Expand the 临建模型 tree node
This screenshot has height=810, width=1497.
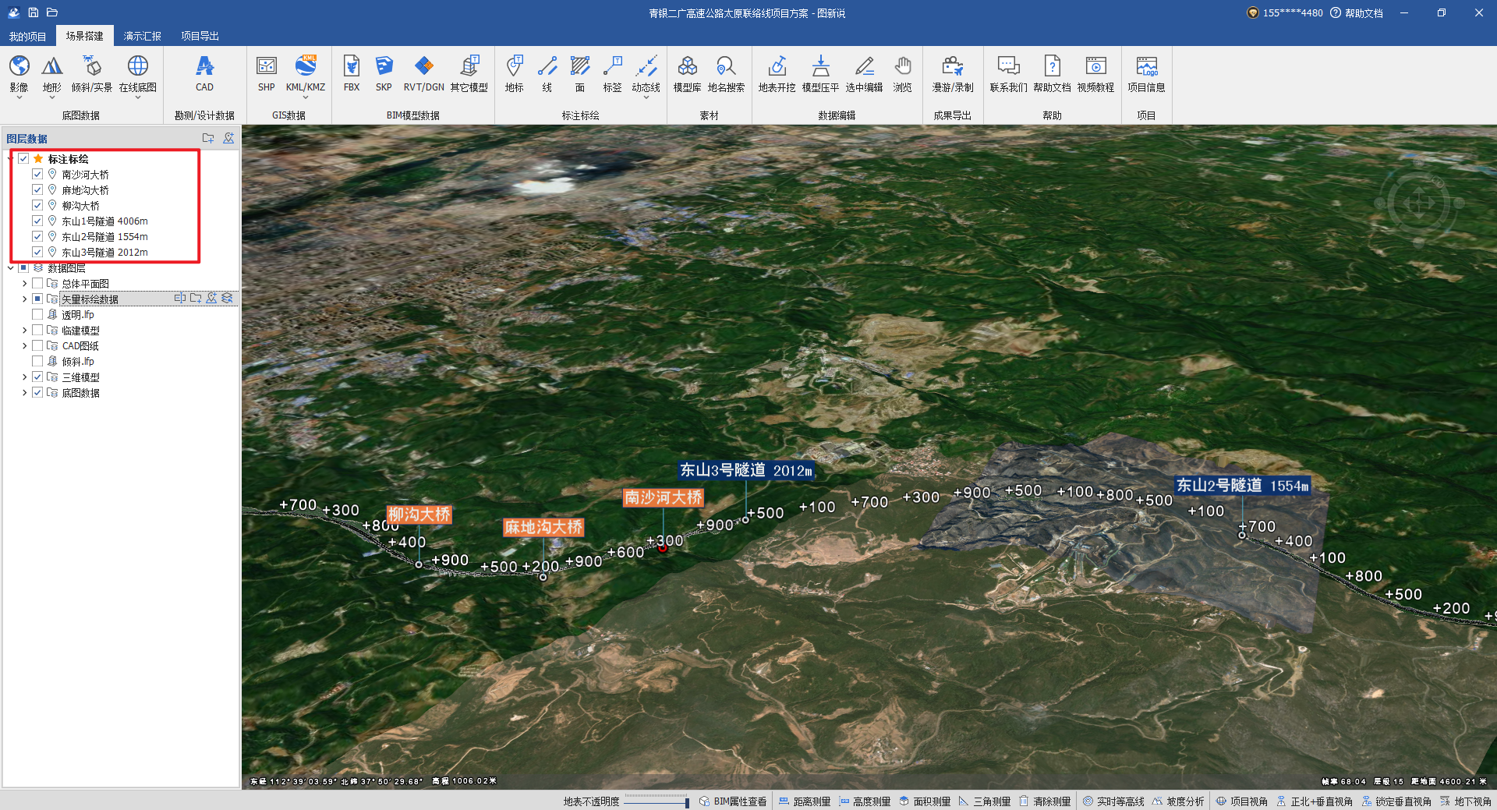24,331
